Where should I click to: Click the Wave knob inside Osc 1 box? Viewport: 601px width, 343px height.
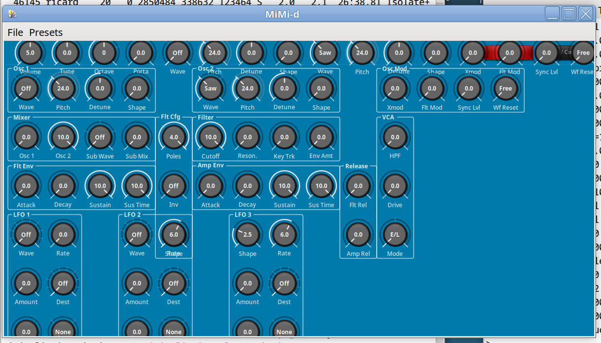(26, 89)
